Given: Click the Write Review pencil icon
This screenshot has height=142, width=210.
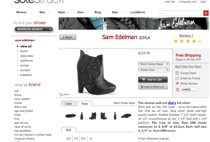Looking at the screenshot, I should point(177,84).
